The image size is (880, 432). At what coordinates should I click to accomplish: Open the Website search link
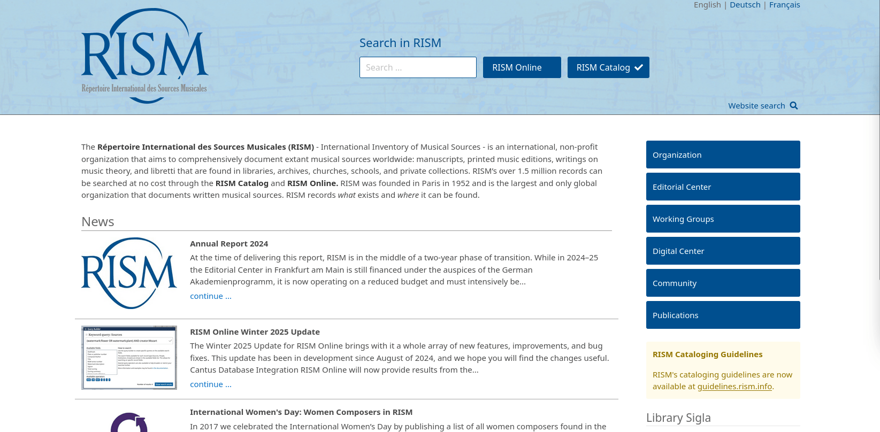tap(756, 106)
